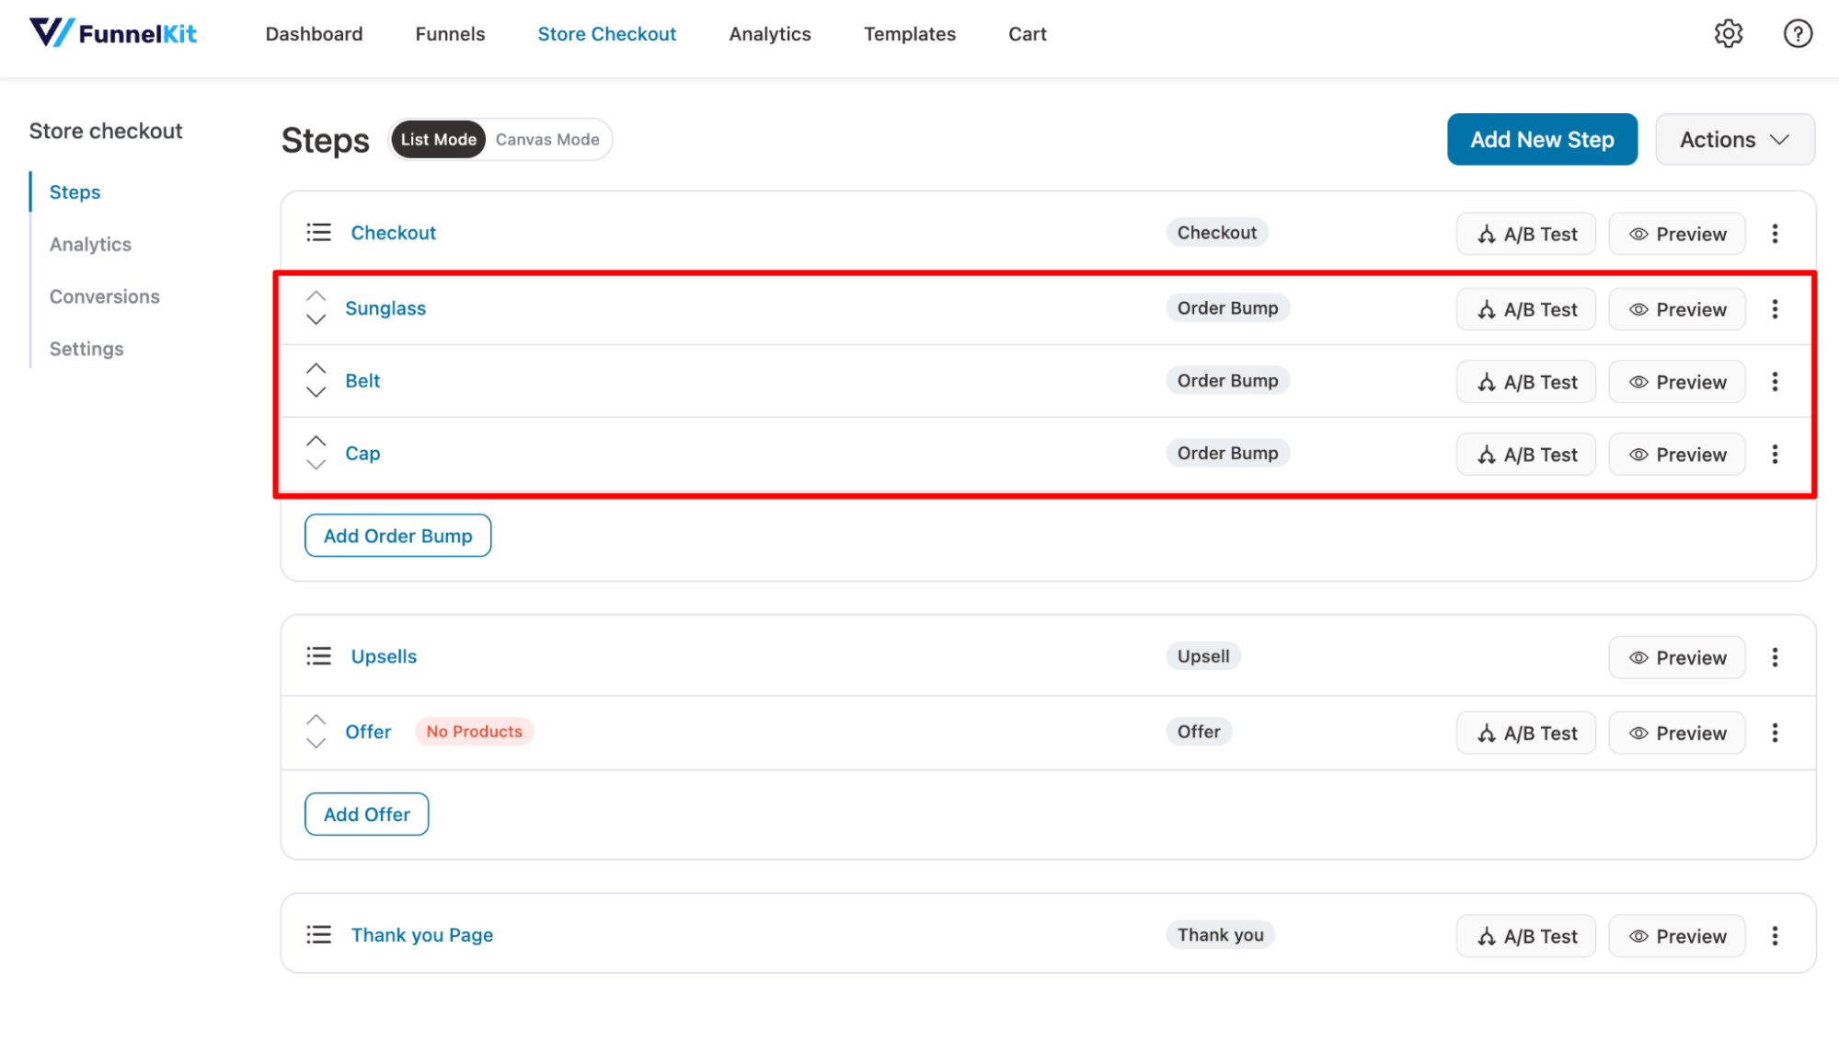
Task: Open the Cap order bump link
Action: tap(362, 454)
